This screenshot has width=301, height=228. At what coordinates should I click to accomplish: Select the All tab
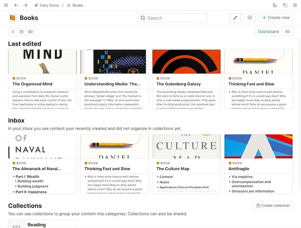287,32
